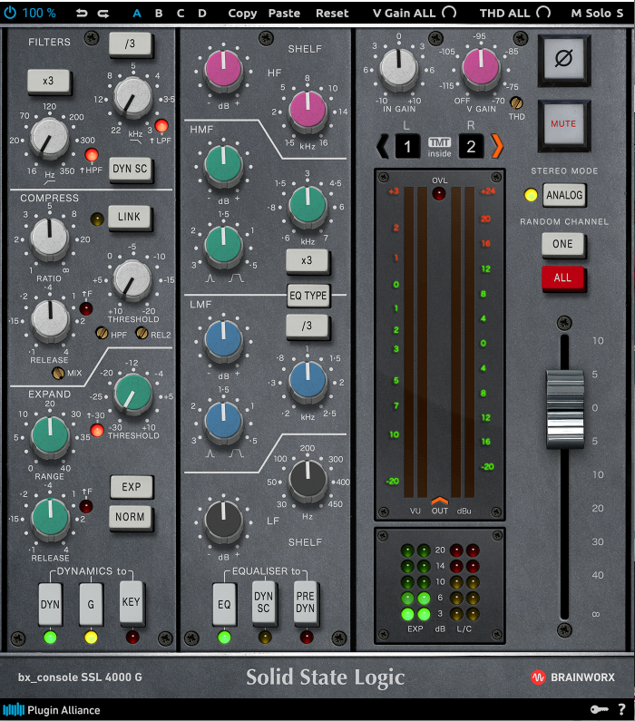Click the TMT inside logo
Screen dimensions: 635x721
pos(440,147)
